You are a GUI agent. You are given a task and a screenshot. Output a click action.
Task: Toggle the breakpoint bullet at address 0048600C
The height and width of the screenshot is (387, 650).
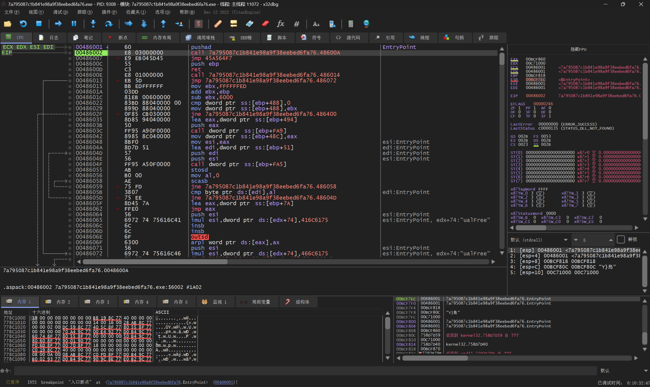(70, 64)
